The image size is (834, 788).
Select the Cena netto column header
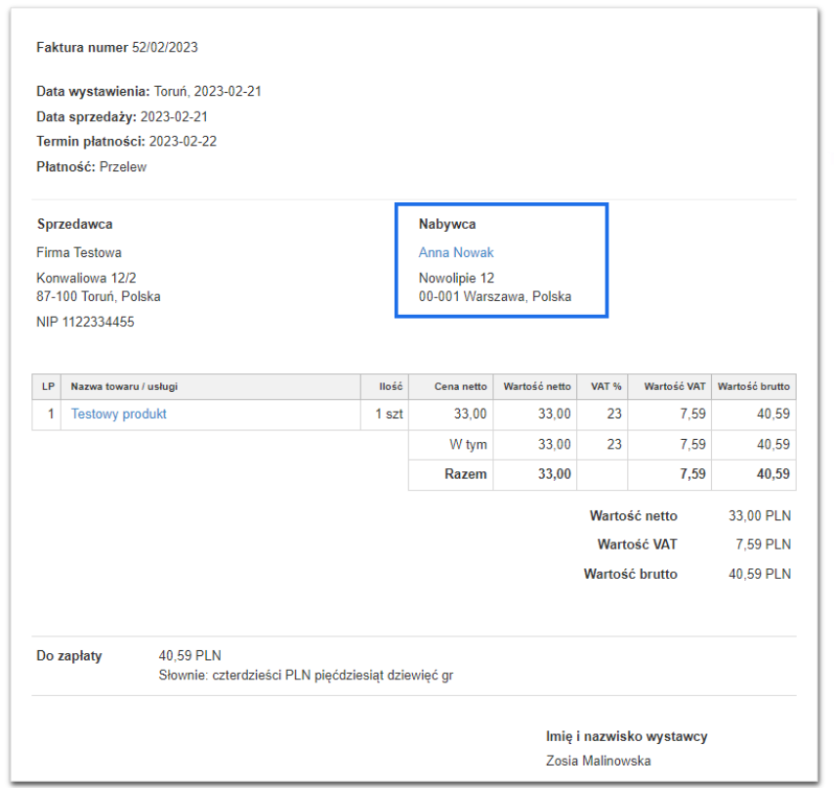click(x=460, y=387)
